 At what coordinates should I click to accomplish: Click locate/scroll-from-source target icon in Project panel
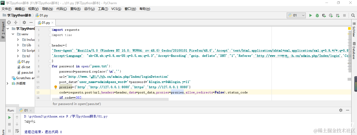point(9,22)
